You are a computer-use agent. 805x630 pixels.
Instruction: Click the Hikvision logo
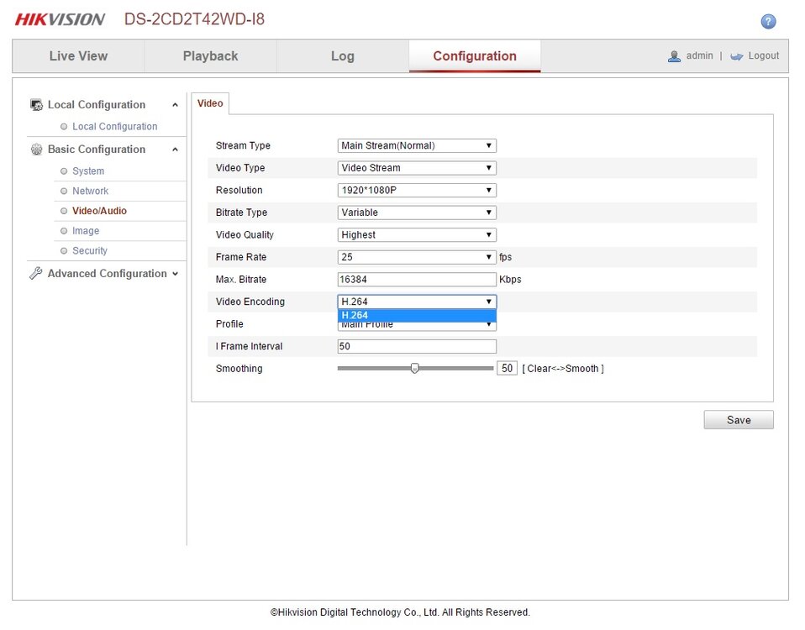[x=60, y=19]
